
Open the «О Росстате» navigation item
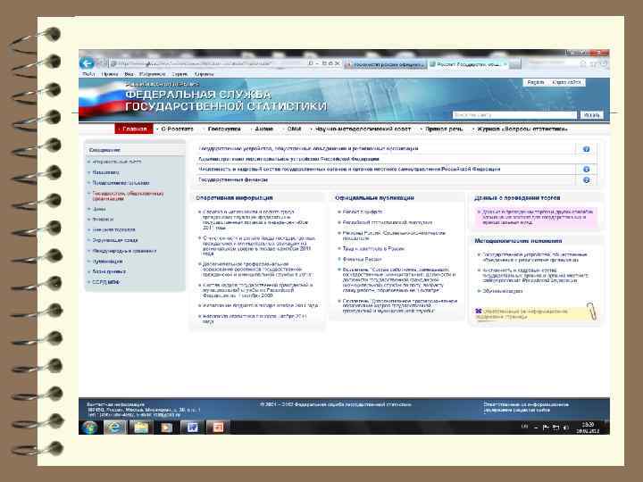(x=177, y=129)
